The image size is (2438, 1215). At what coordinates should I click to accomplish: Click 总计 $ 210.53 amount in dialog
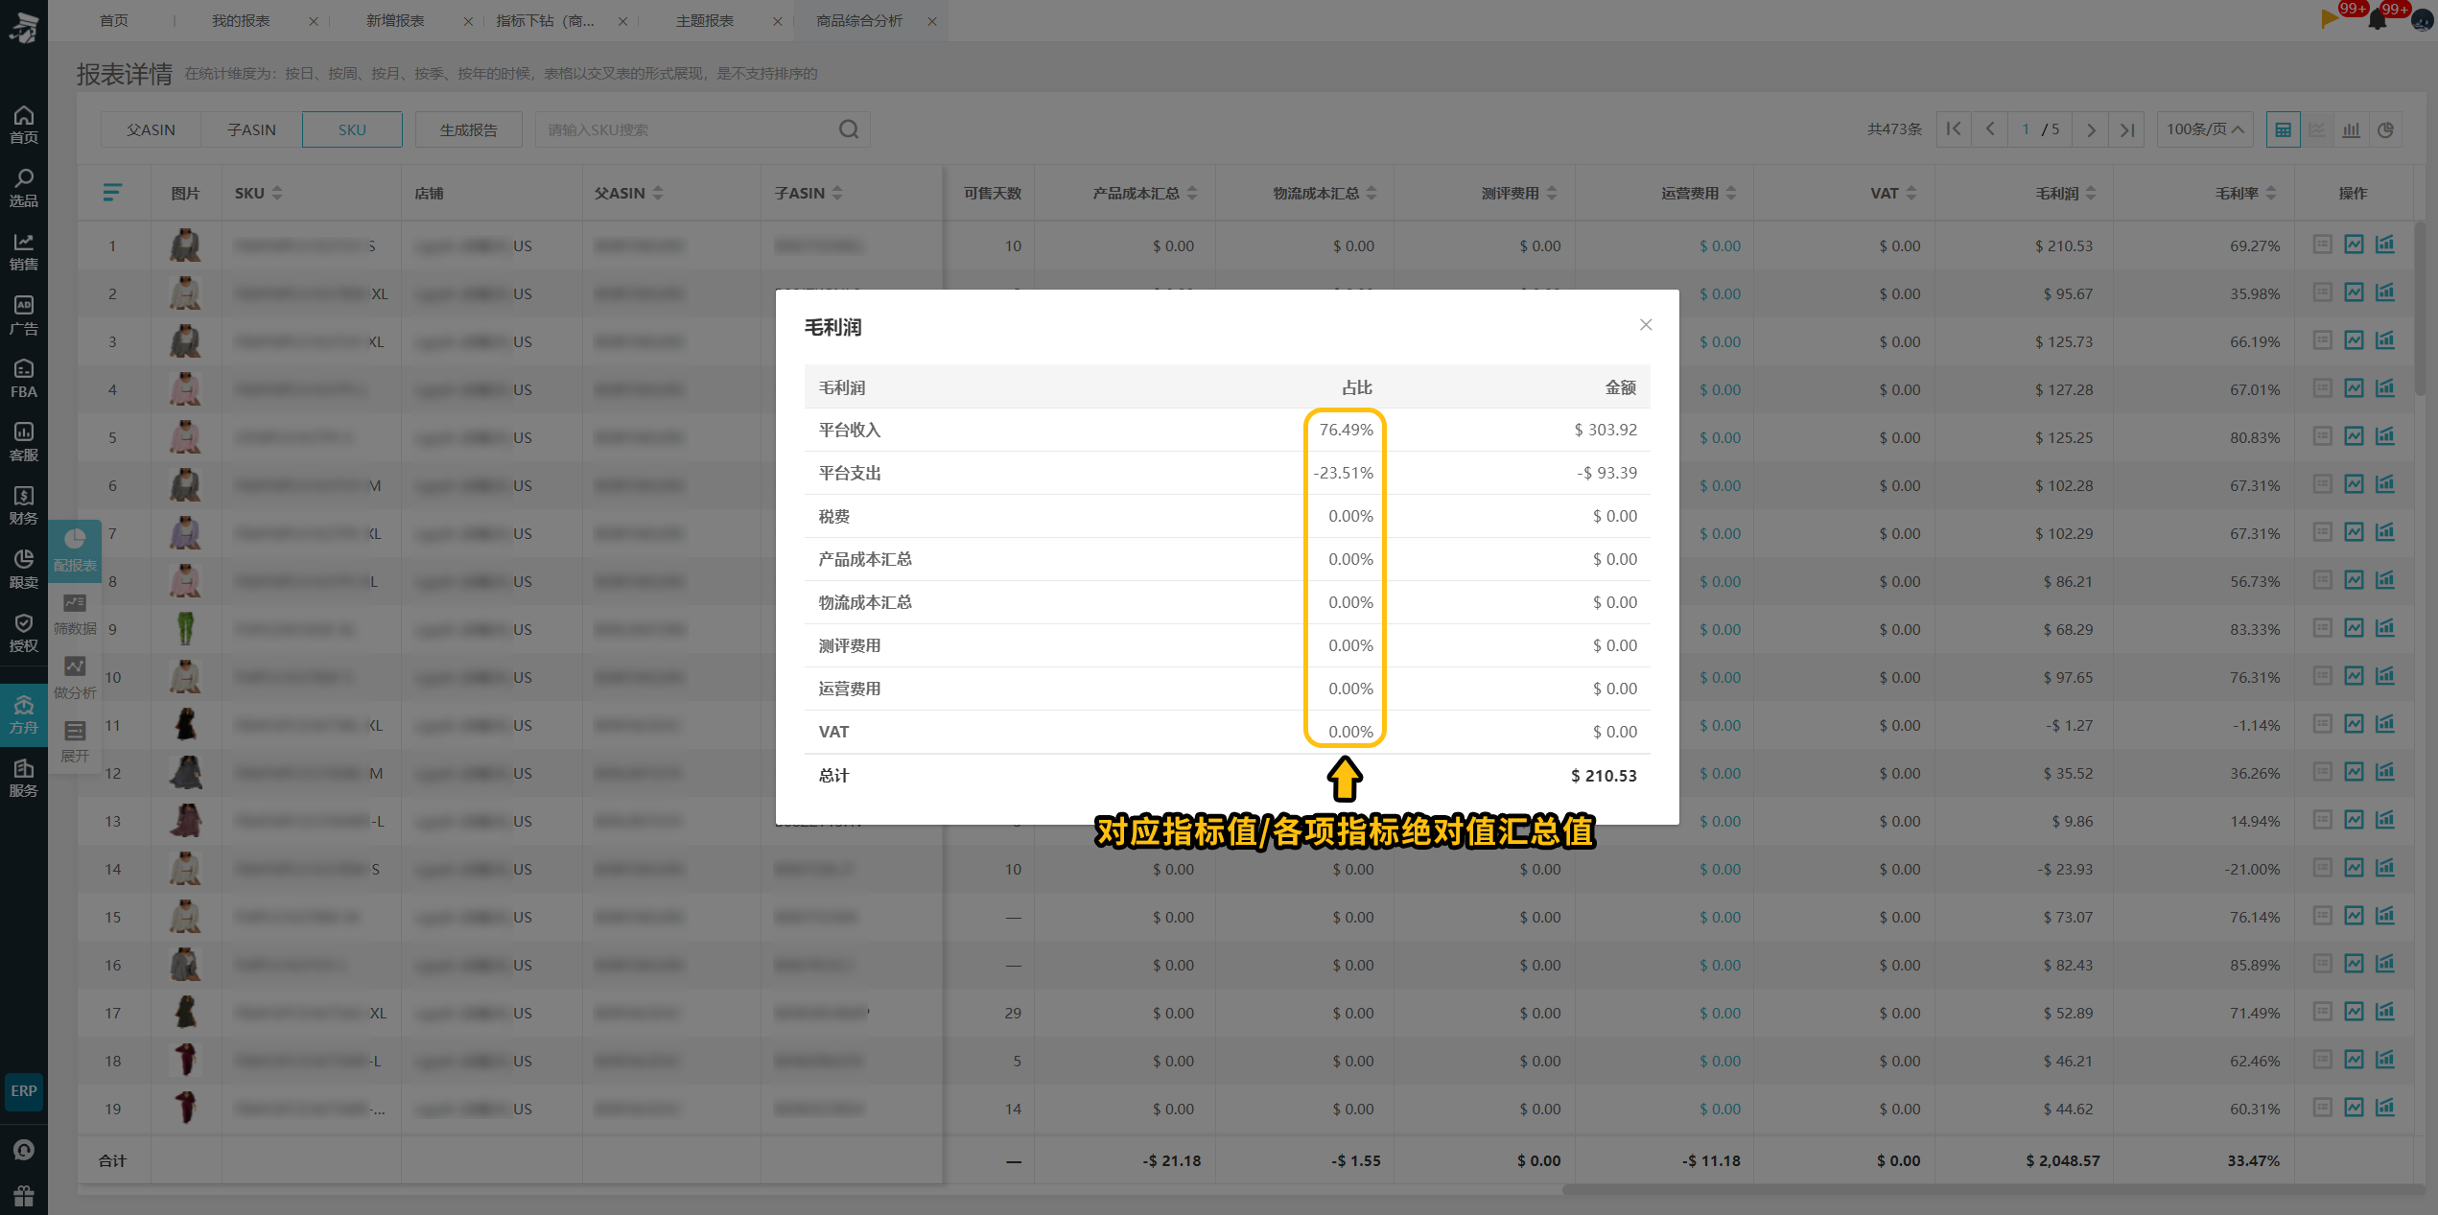click(1604, 775)
